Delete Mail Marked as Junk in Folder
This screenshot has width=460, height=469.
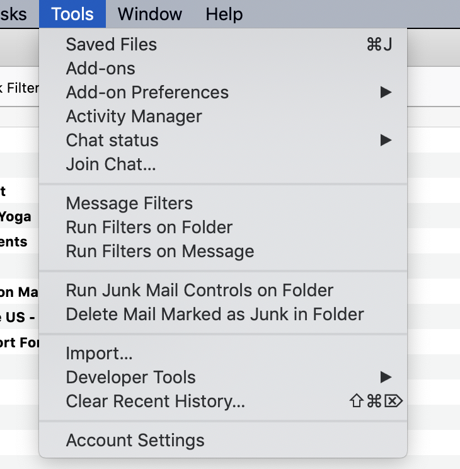click(x=215, y=315)
